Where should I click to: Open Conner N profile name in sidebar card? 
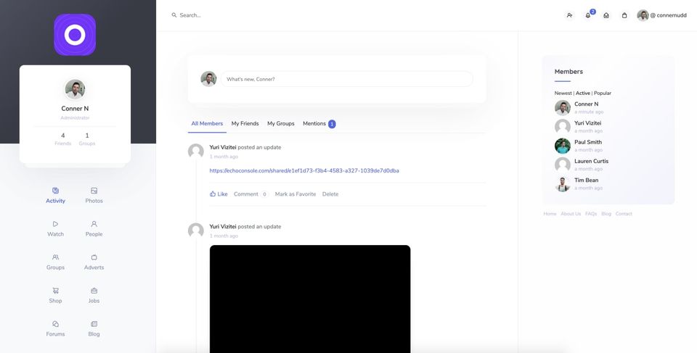[75, 108]
